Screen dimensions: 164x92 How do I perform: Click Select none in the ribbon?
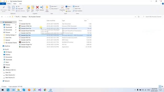[77, 9]
